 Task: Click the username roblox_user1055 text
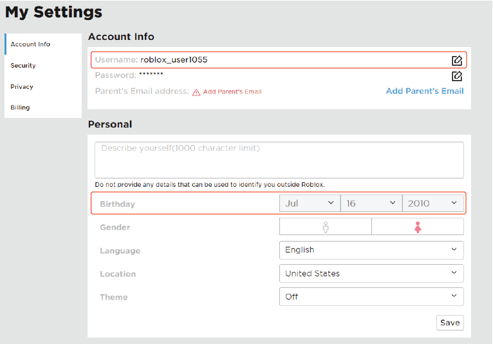pos(174,60)
